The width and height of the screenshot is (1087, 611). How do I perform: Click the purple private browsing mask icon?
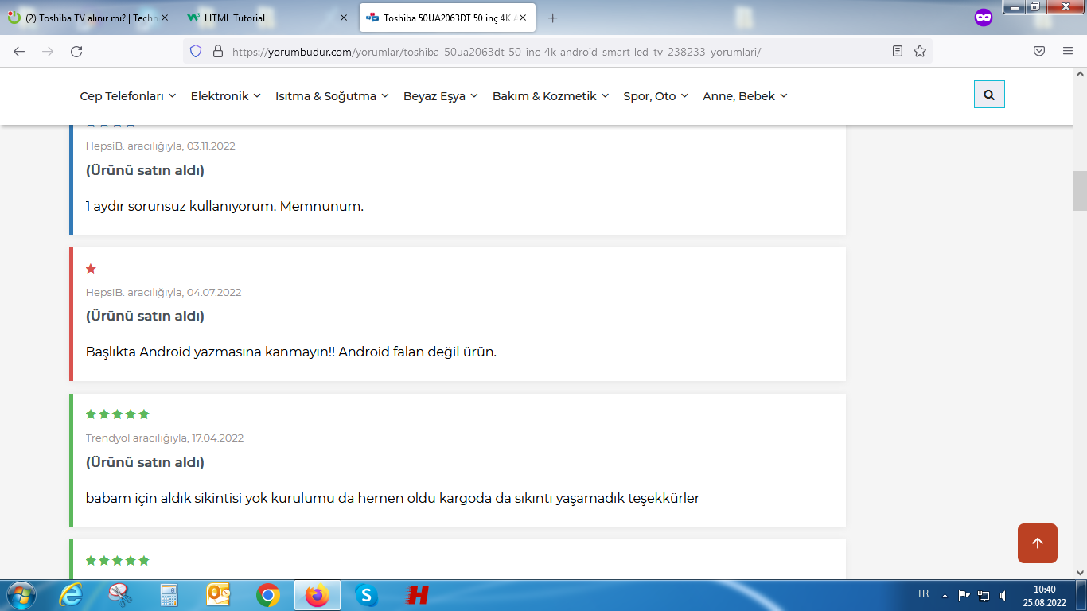[x=984, y=18]
